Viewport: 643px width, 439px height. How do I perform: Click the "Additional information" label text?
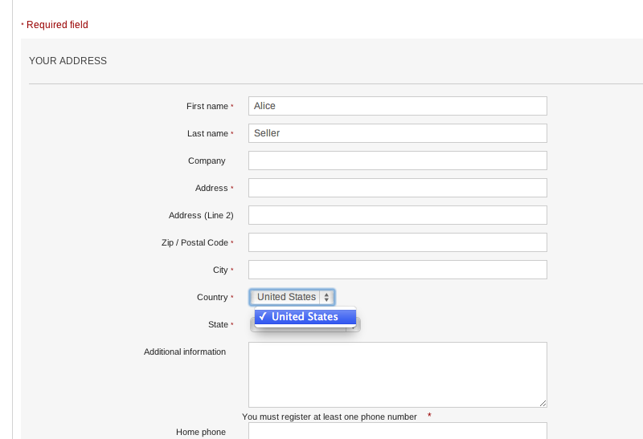185,352
